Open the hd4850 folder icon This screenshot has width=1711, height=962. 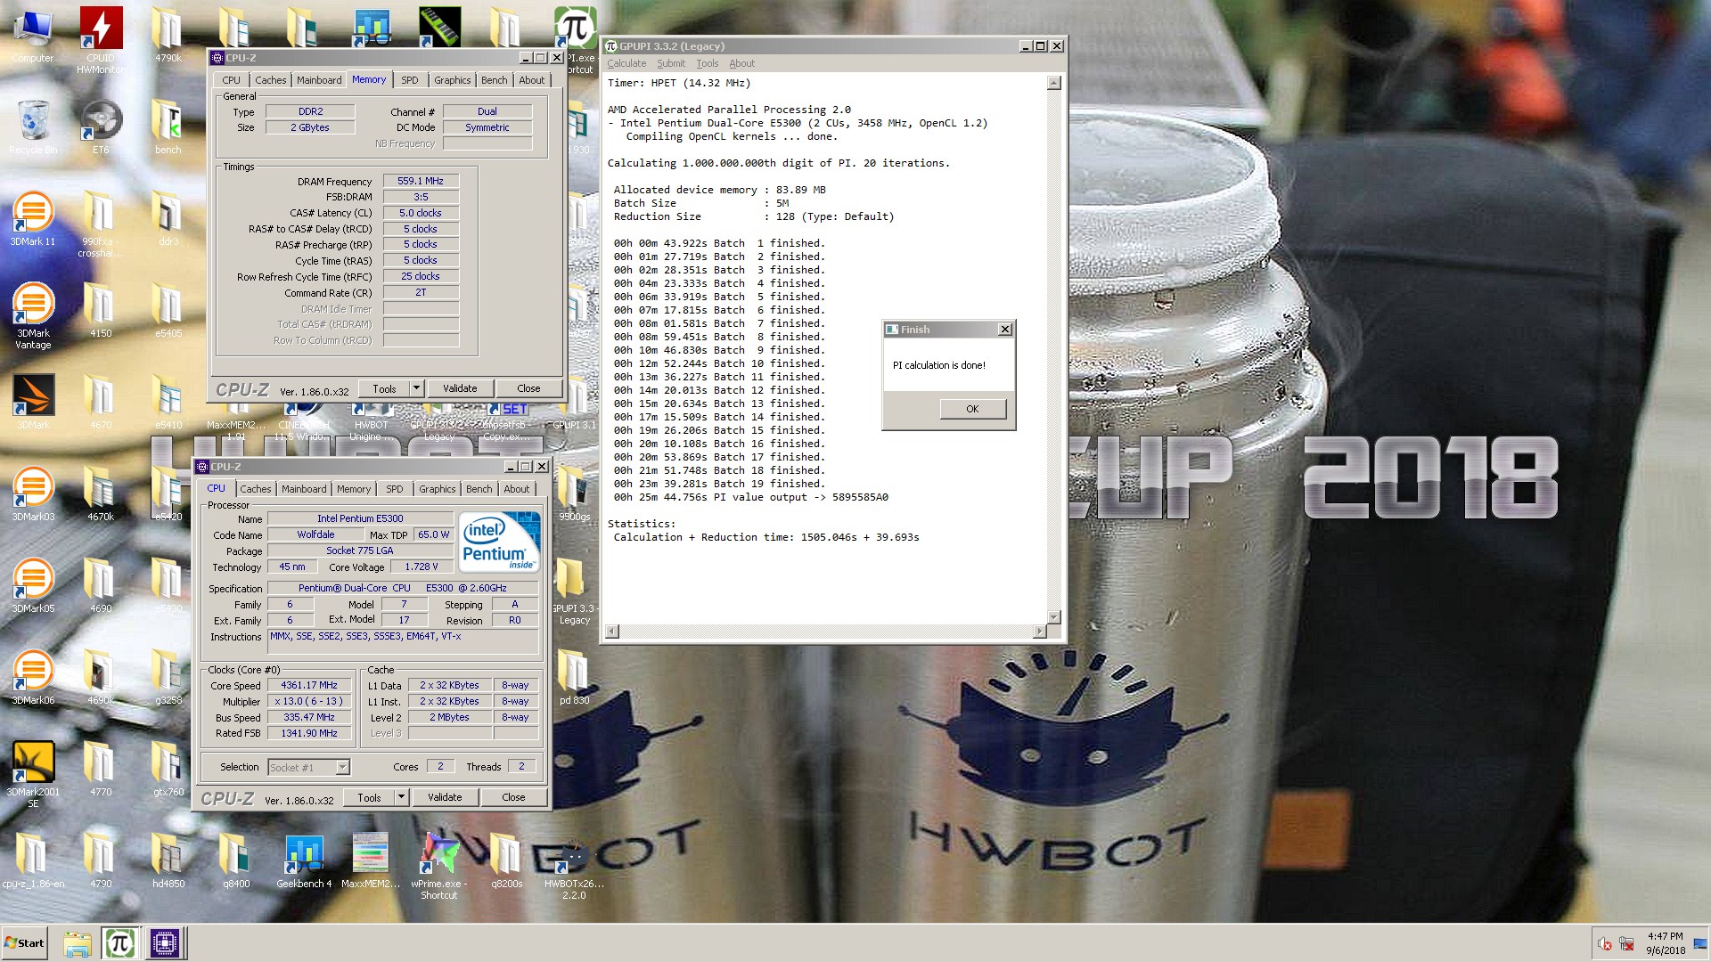[x=168, y=861]
